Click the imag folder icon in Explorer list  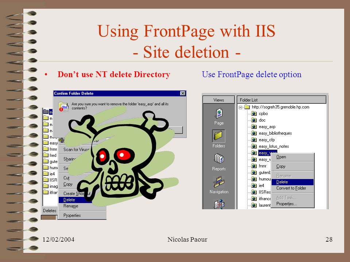(x=46, y=186)
